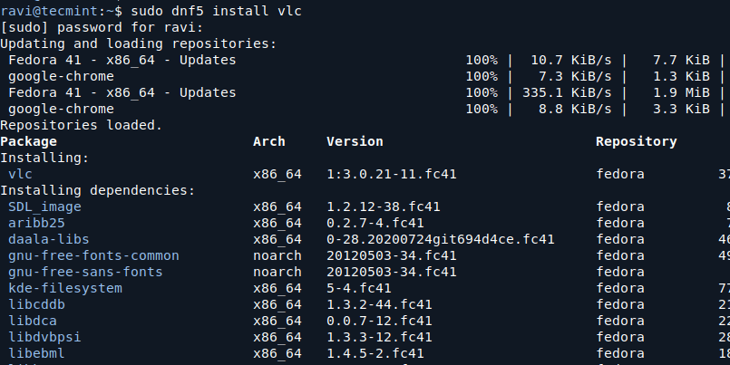
Task: Click the "sudo dnf5 install vlc" command text
Action: 217,11
